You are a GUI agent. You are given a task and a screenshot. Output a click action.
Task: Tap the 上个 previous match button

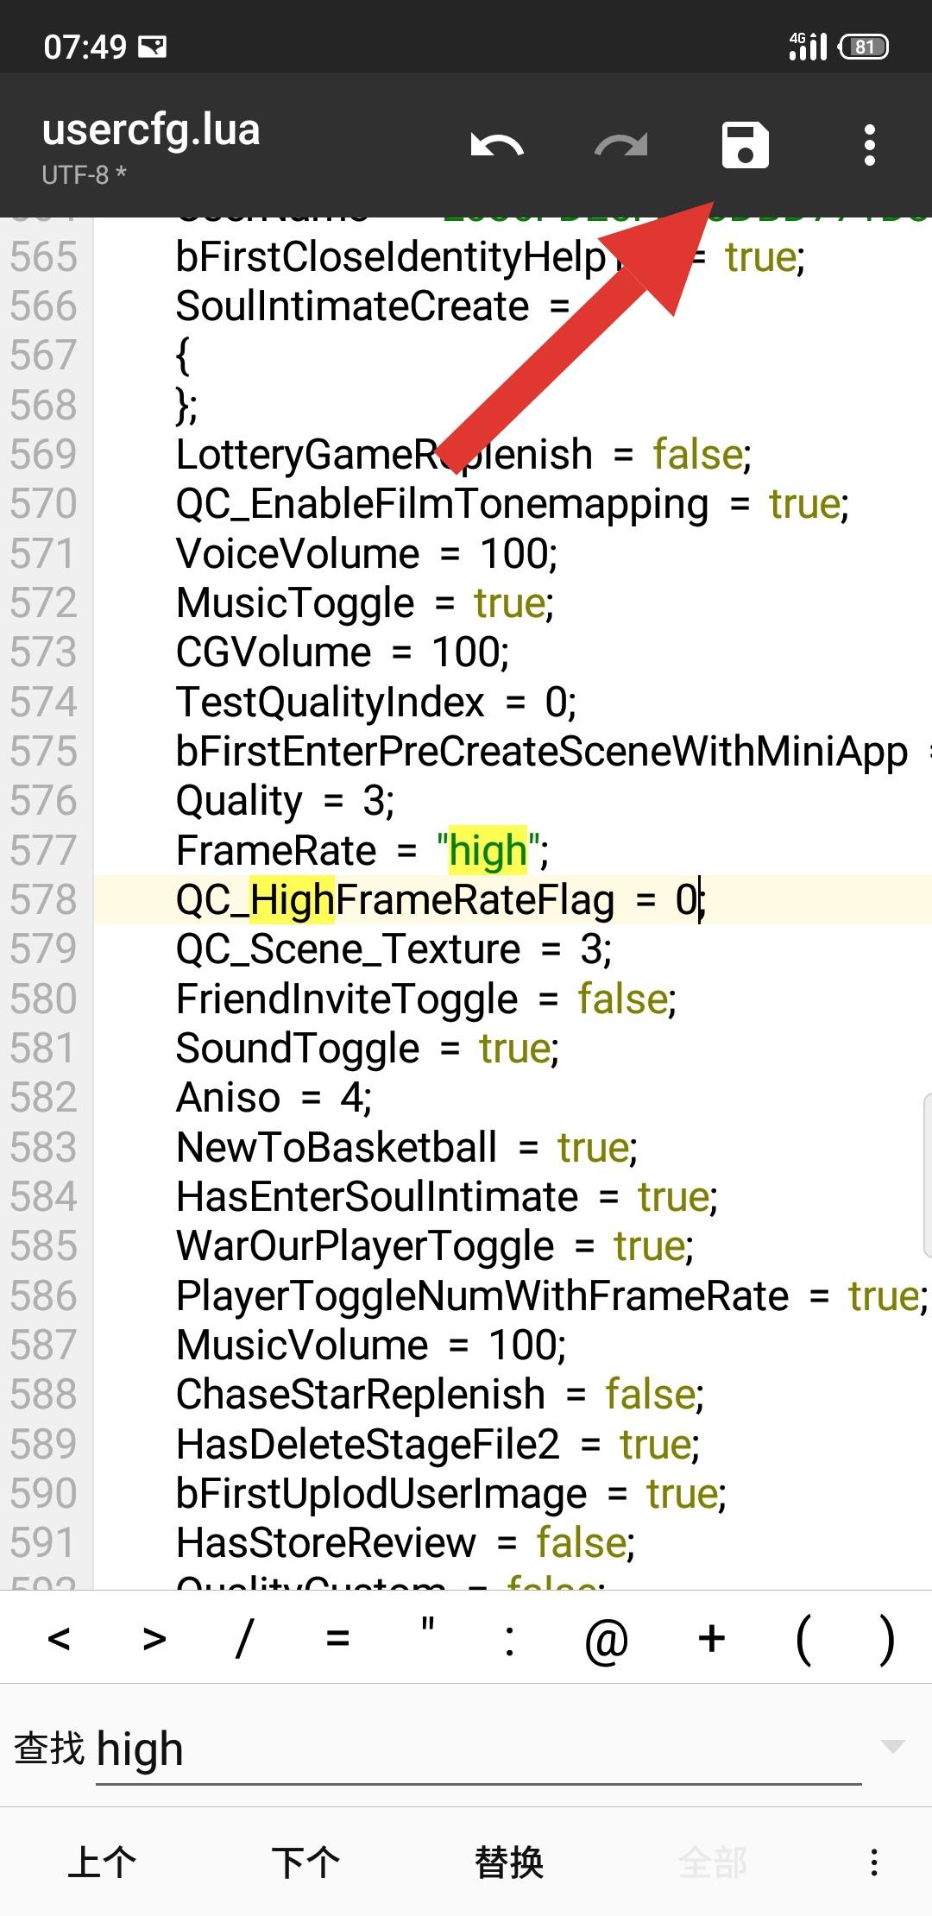click(102, 1862)
